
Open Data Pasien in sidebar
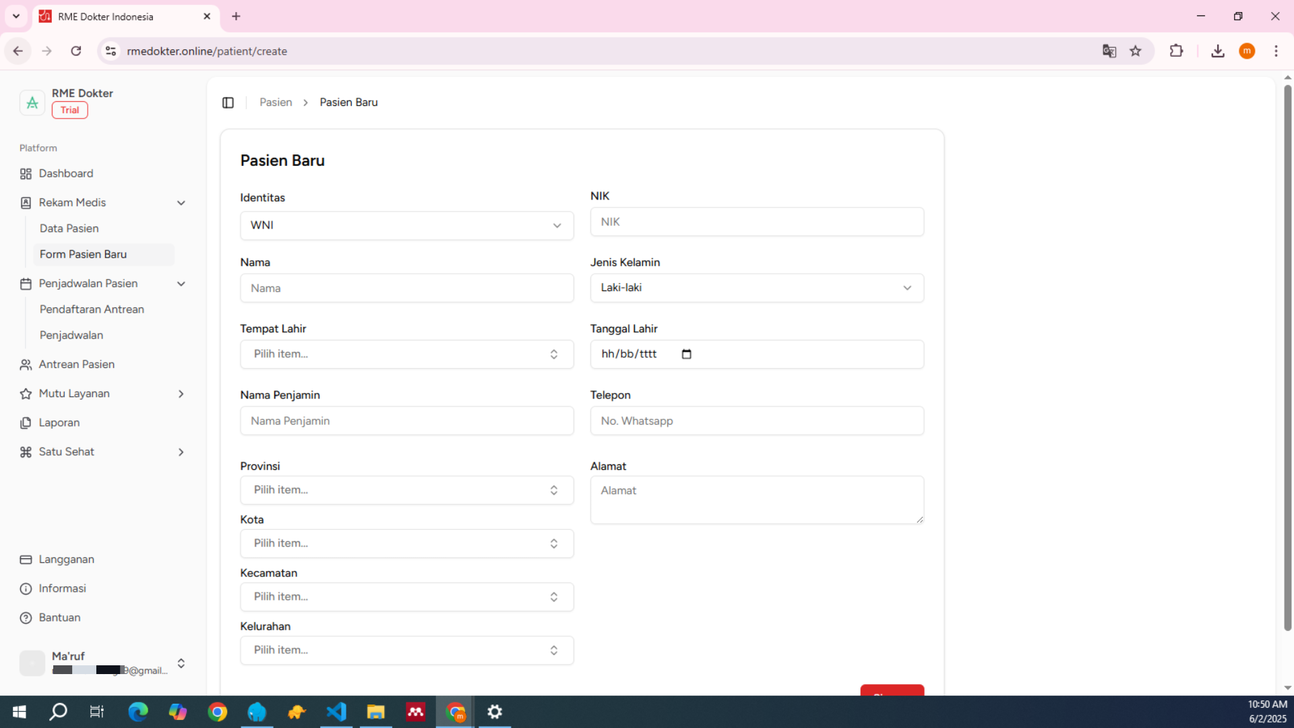[69, 229]
